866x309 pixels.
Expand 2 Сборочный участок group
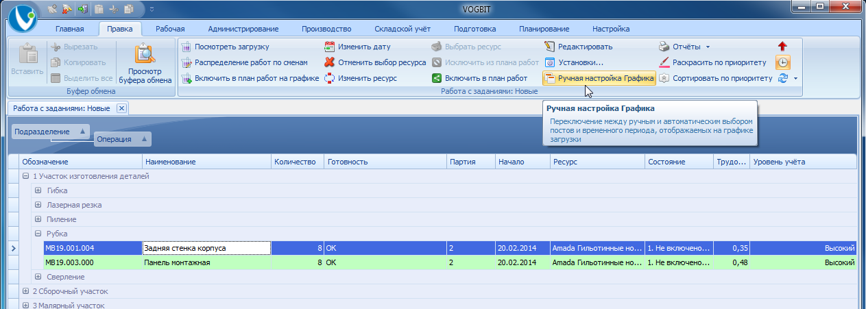pos(25,291)
